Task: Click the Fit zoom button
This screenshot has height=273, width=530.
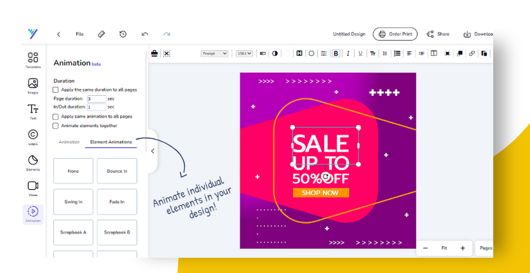Action: (x=444, y=248)
